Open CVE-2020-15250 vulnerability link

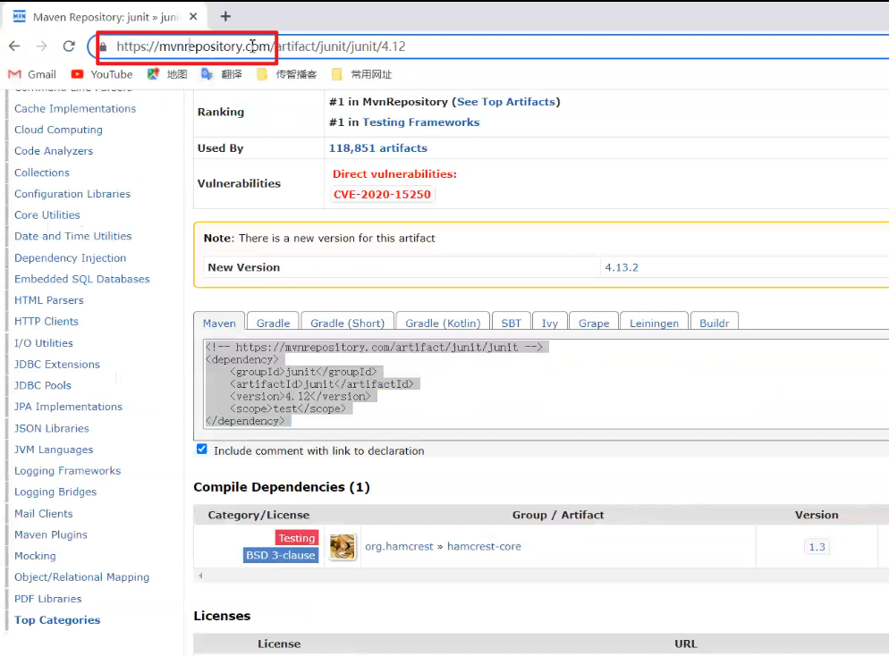[382, 194]
